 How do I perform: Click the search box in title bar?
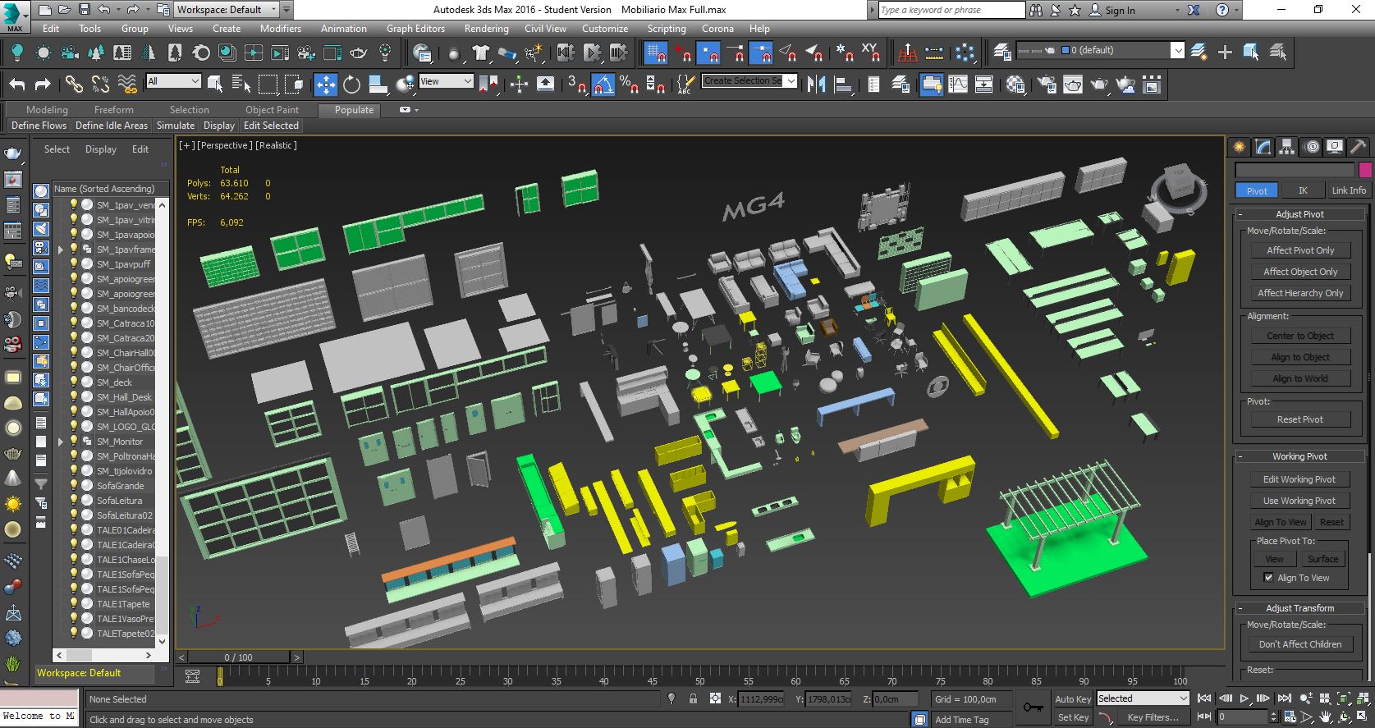pos(951,10)
